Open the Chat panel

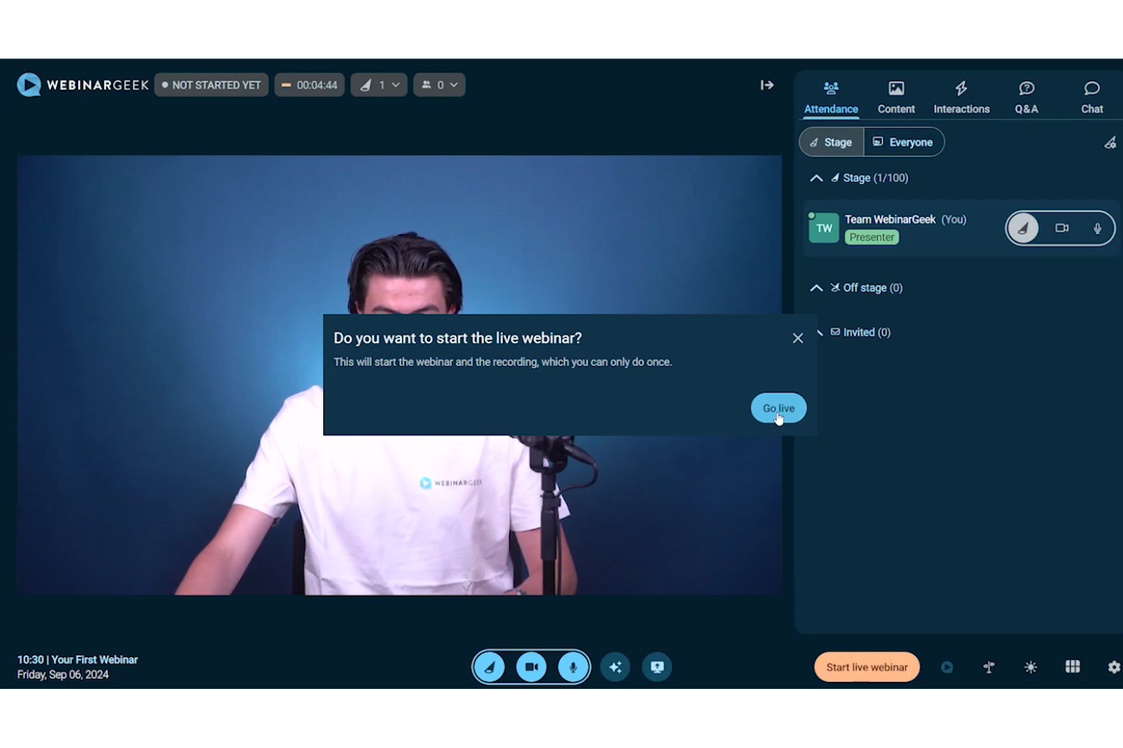coord(1091,96)
